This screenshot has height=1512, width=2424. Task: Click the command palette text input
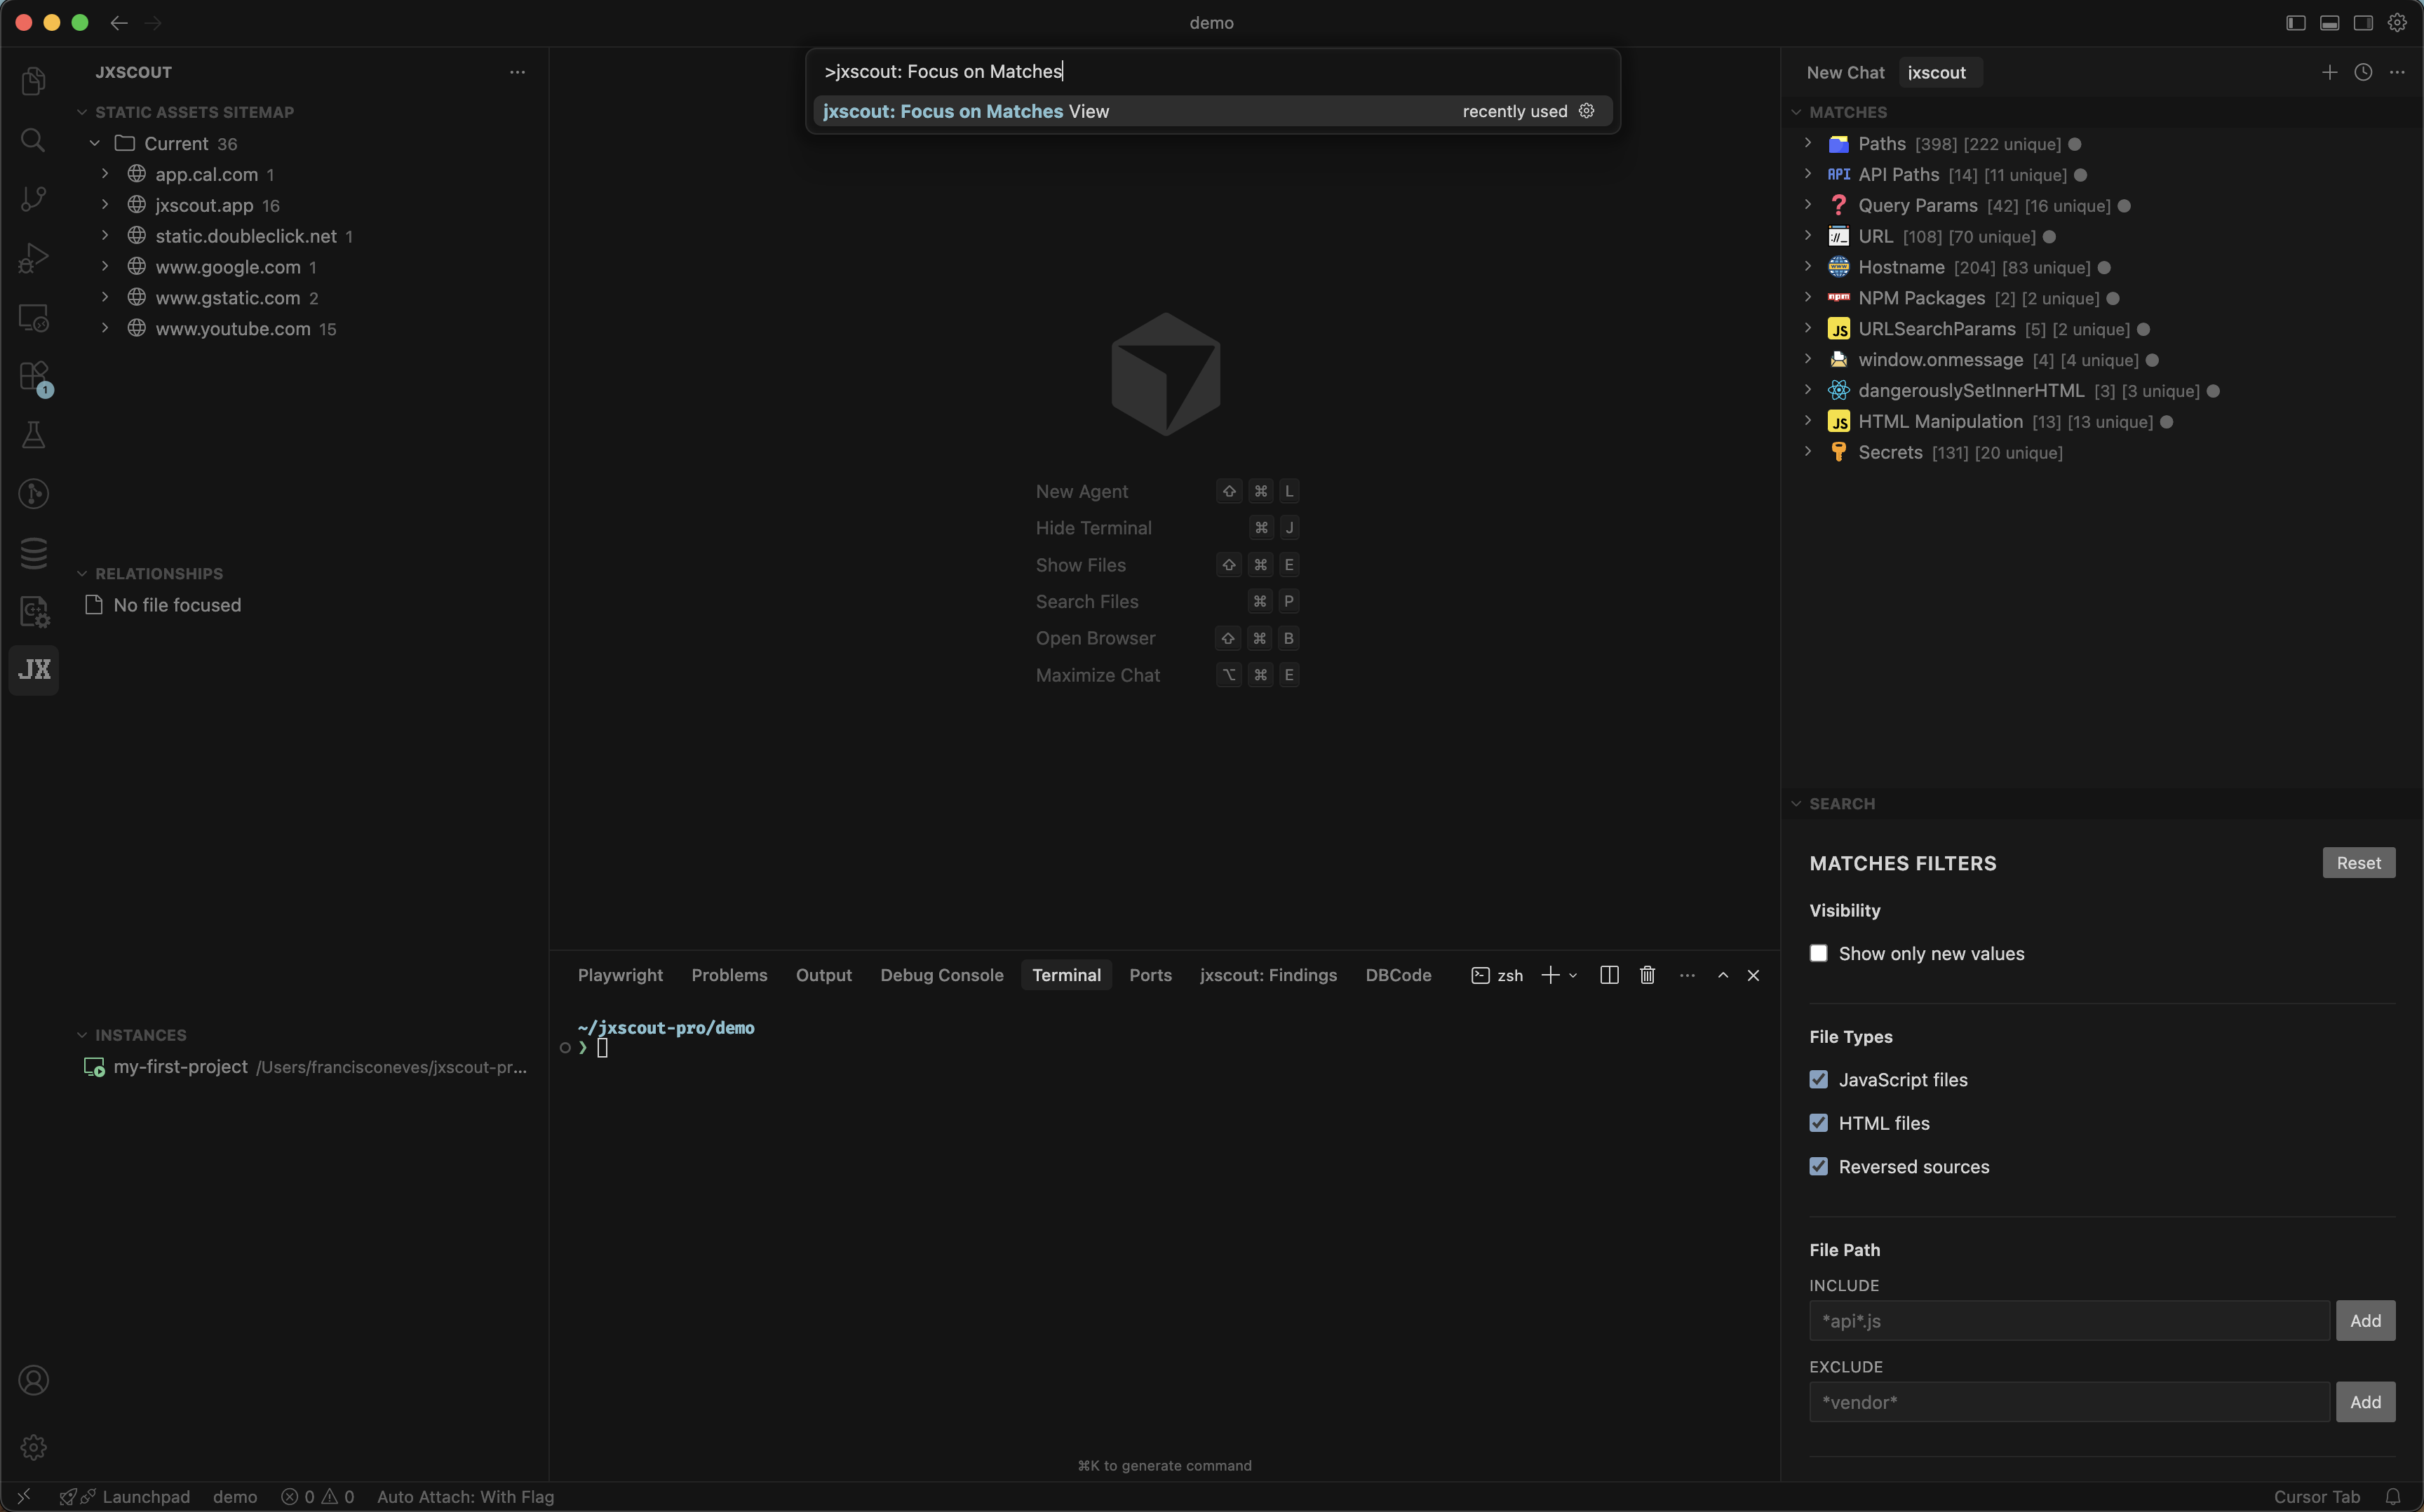(x=1212, y=71)
